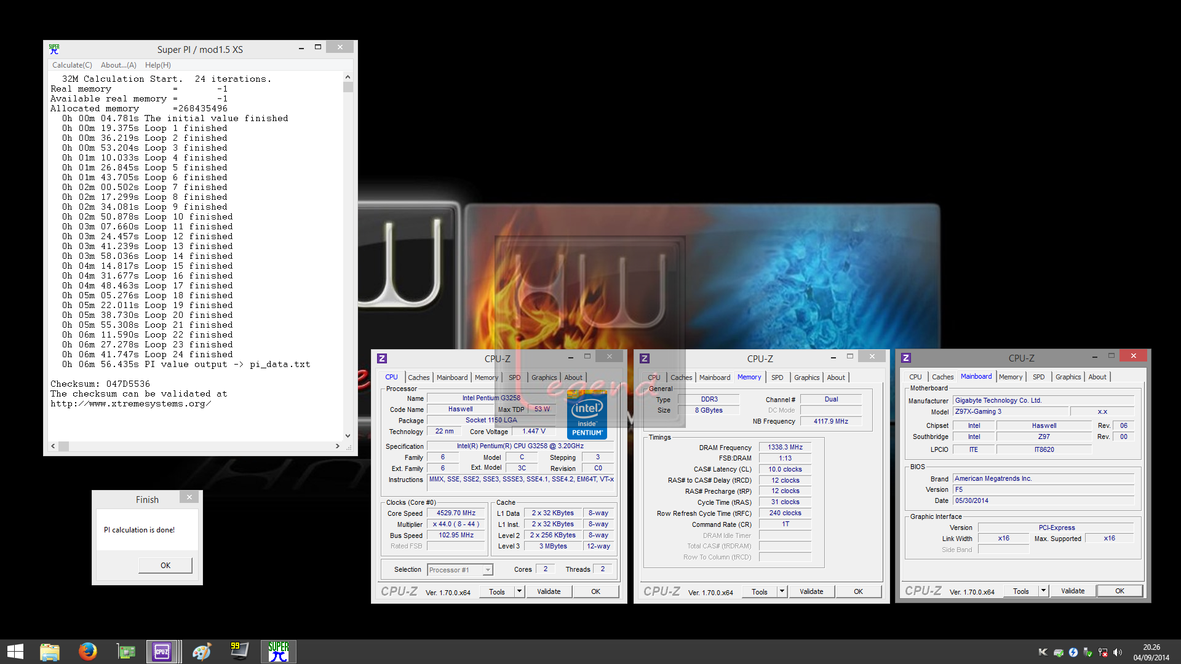The width and height of the screenshot is (1181, 664).
Task: Open File Explorer from the taskbar
Action: (x=49, y=652)
